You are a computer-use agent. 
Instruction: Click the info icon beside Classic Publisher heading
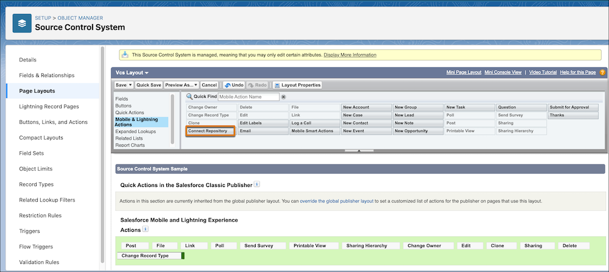coord(257,185)
